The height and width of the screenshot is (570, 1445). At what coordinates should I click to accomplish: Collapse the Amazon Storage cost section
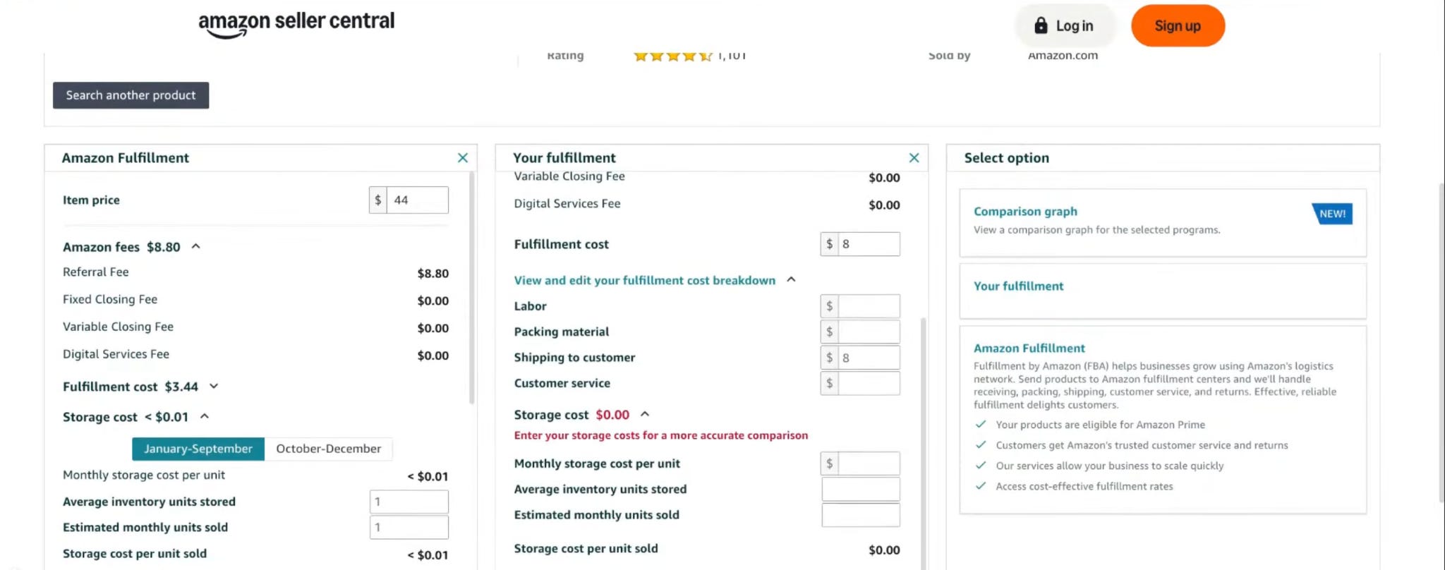coord(205,416)
